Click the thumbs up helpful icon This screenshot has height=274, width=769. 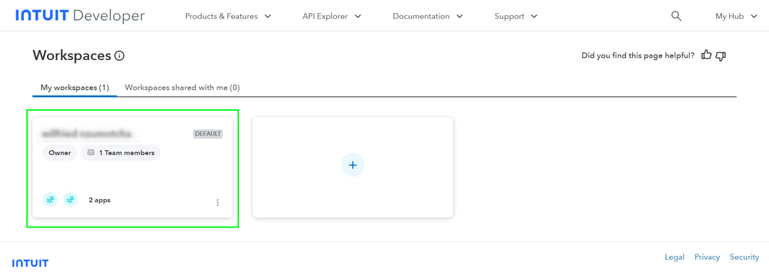click(707, 55)
